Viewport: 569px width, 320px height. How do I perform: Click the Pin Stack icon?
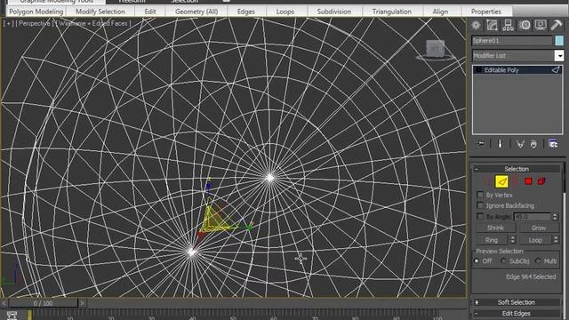480,144
